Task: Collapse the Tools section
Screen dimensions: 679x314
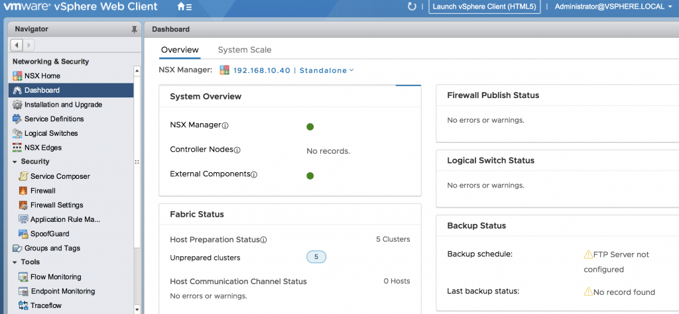Action: pyautogui.click(x=15, y=262)
